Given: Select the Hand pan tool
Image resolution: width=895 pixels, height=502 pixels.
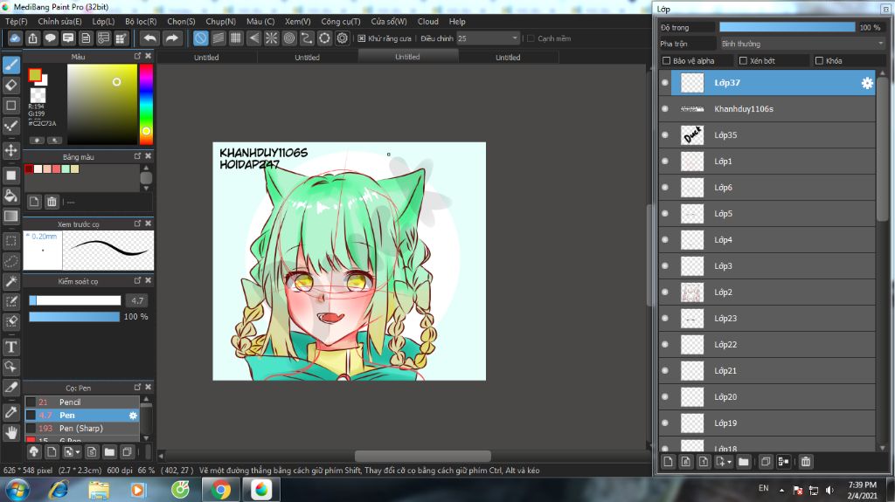Looking at the screenshot, I should (x=10, y=433).
